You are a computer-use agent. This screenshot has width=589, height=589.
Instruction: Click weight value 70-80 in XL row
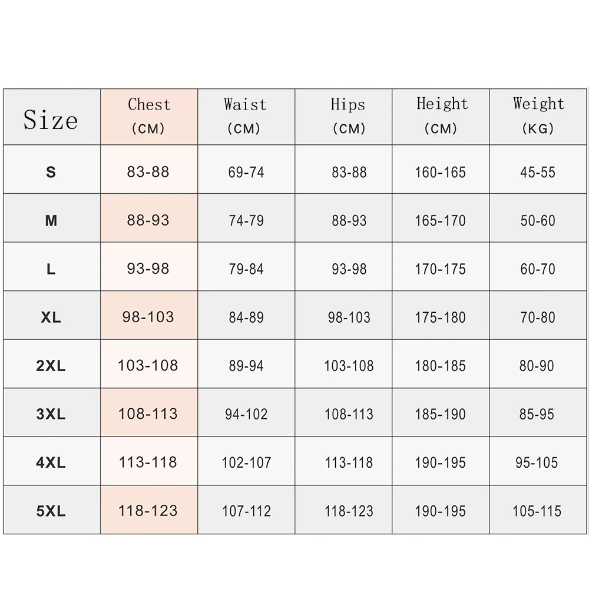point(538,317)
